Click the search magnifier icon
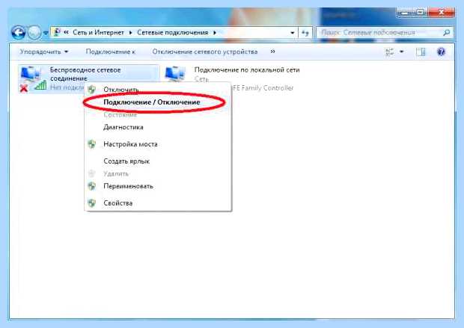The width and height of the screenshot is (464, 328). point(447,33)
